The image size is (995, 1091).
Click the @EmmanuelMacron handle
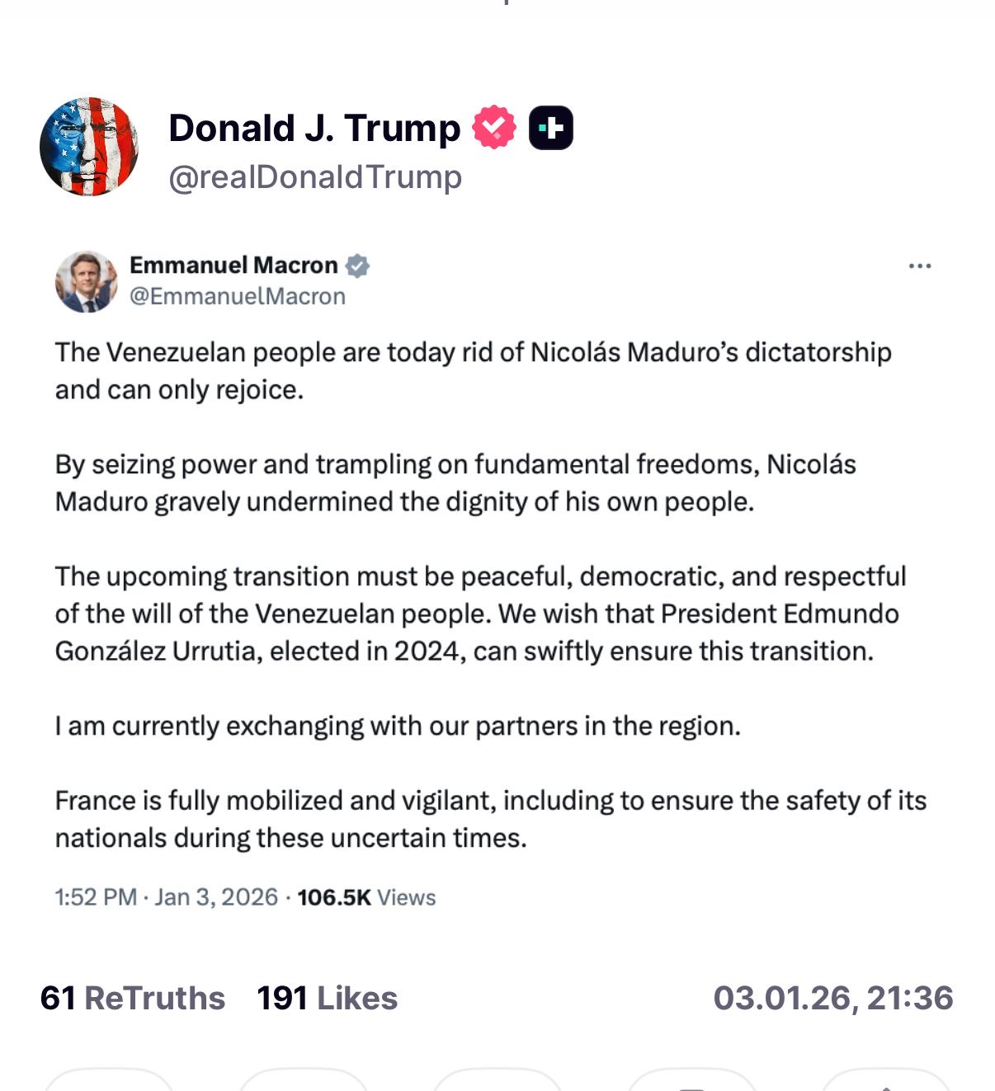238,296
